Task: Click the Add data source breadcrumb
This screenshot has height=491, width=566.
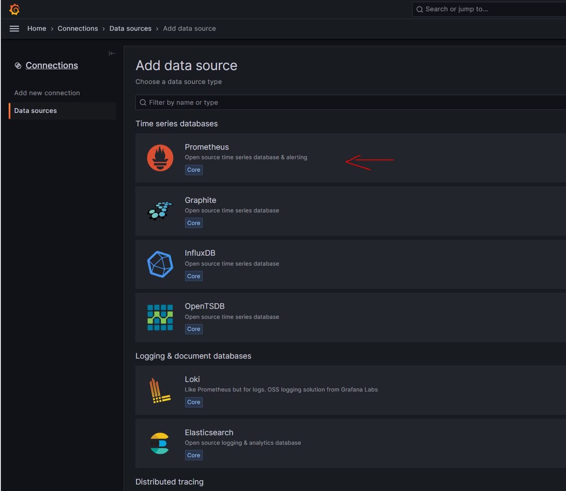Action: pos(189,29)
